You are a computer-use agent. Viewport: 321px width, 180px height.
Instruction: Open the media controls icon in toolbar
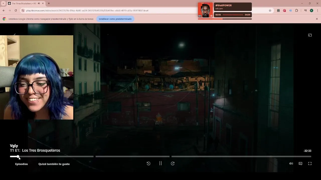(x=305, y=10)
